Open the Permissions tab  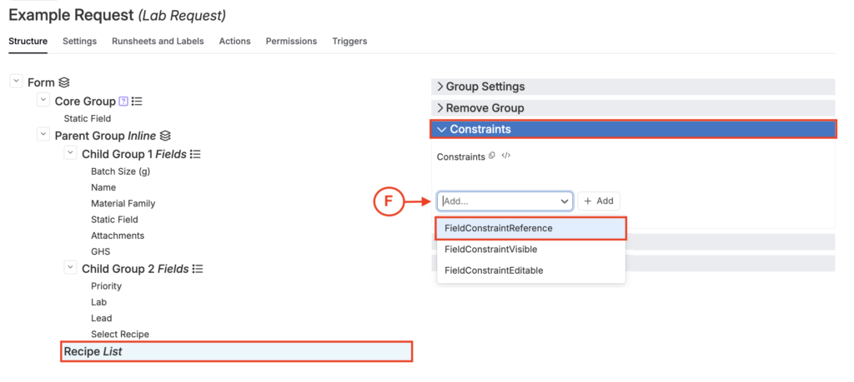pos(291,42)
